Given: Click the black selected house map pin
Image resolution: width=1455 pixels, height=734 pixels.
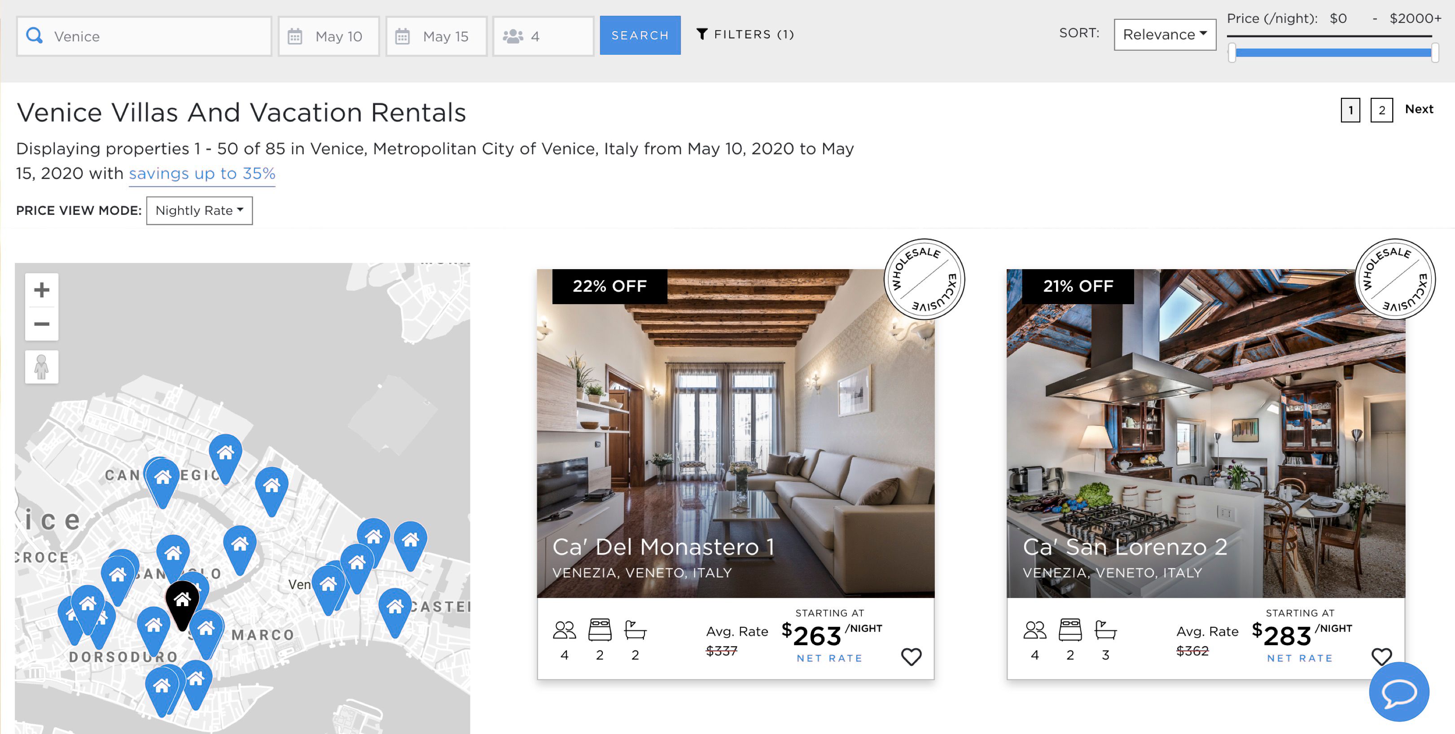Looking at the screenshot, I should 182,604.
